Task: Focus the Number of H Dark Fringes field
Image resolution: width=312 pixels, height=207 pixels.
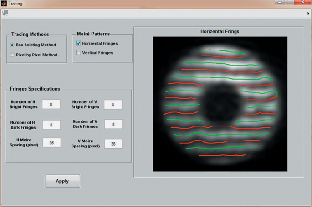Action: 51,125
